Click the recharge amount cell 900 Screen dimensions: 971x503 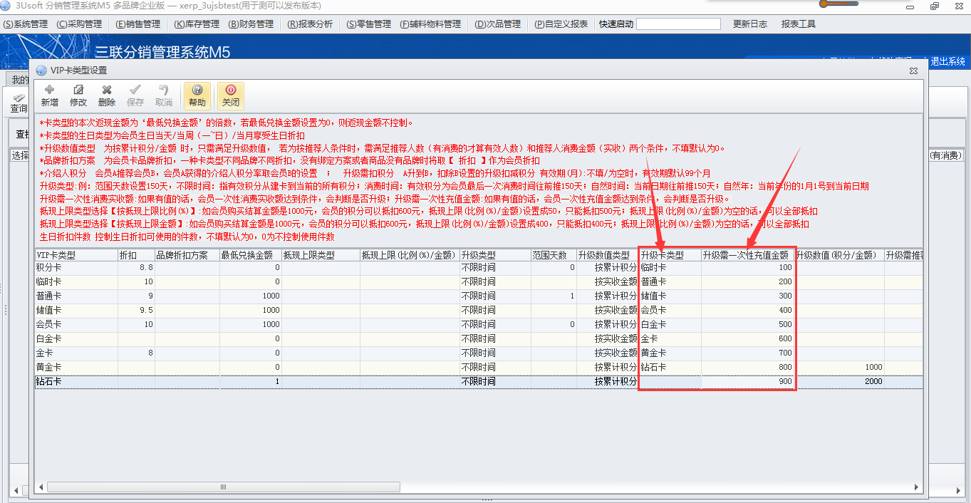(747, 381)
